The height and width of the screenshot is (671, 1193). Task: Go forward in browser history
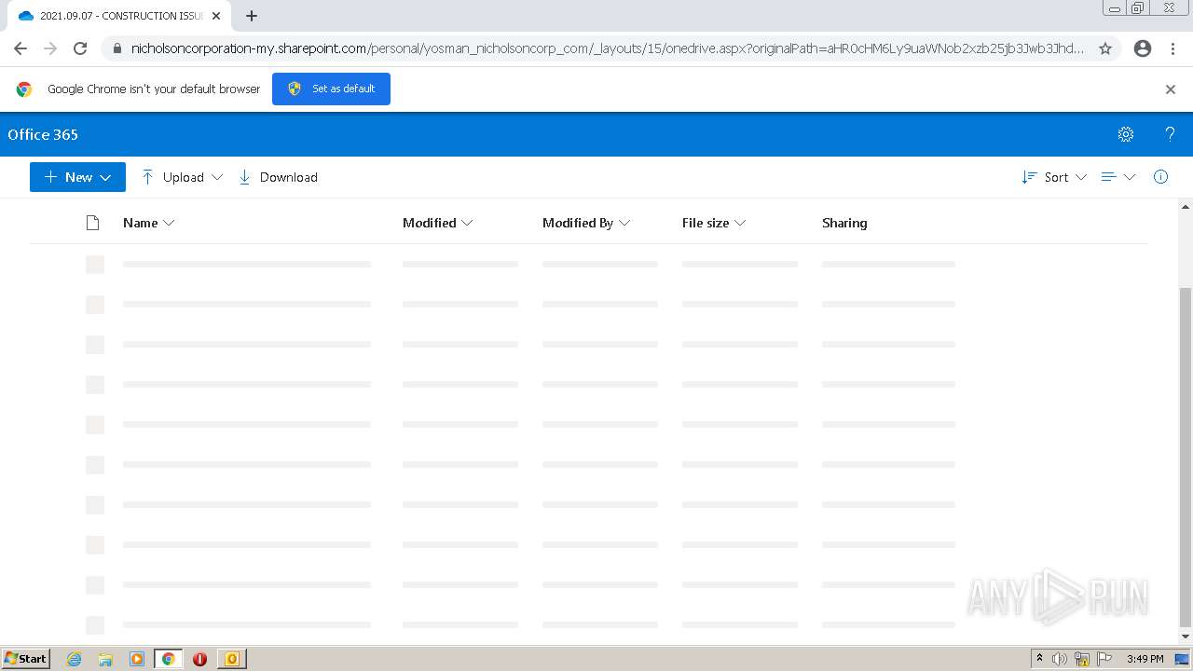click(x=50, y=48)
